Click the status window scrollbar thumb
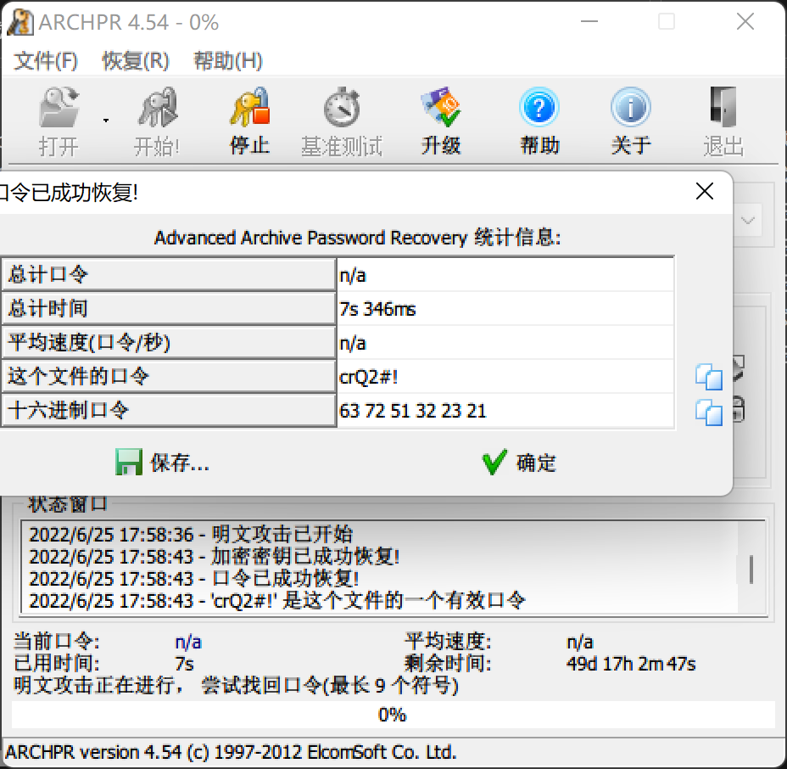The height and width of the screenshot is (769, 787). [751, 570]
